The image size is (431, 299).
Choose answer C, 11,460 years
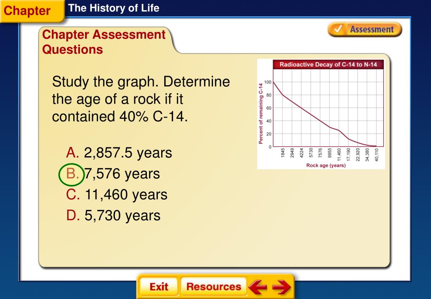pos(117,194)
